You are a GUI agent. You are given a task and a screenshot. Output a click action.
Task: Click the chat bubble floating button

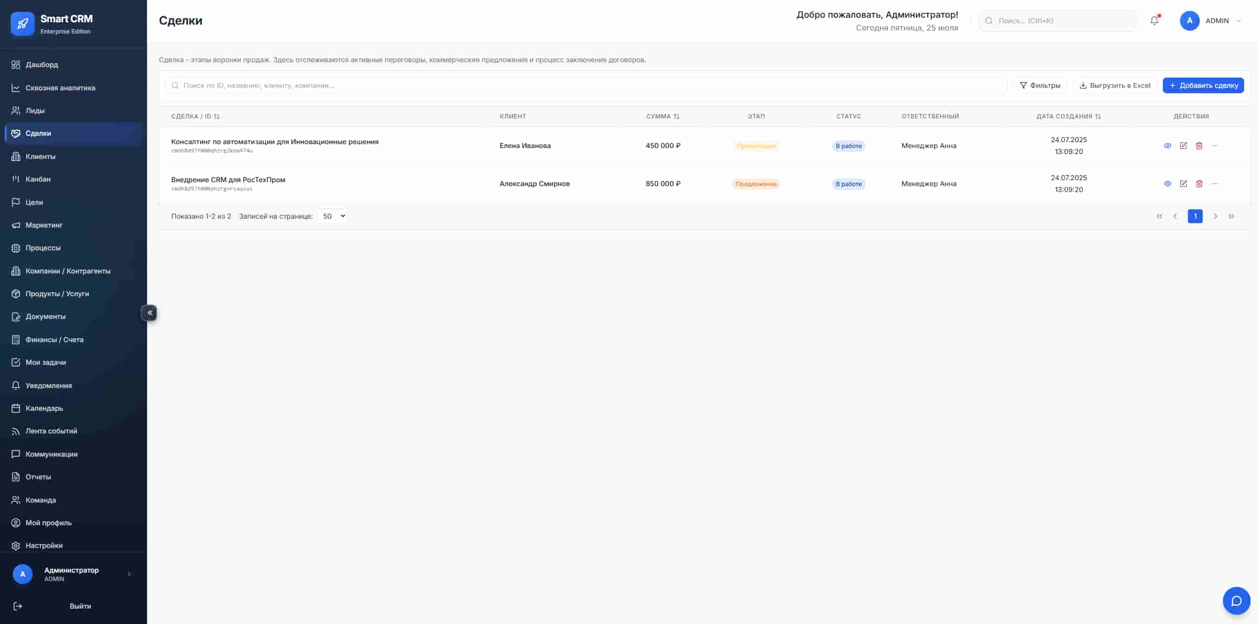(1236, 600)
